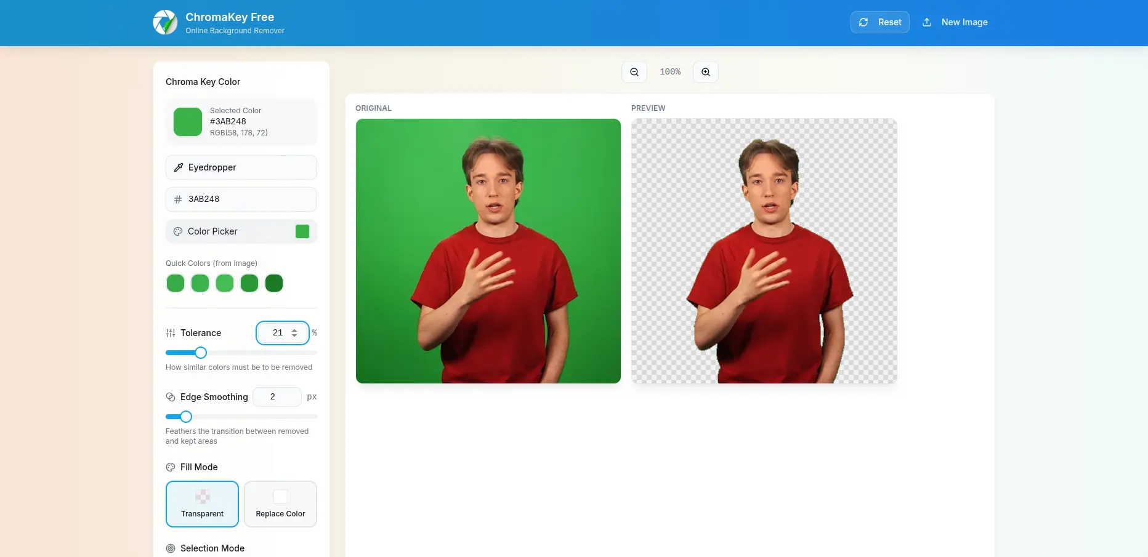
Task: Click the ChromaKey Free logo
Action: pyautogui.click(x=164, y=22)
